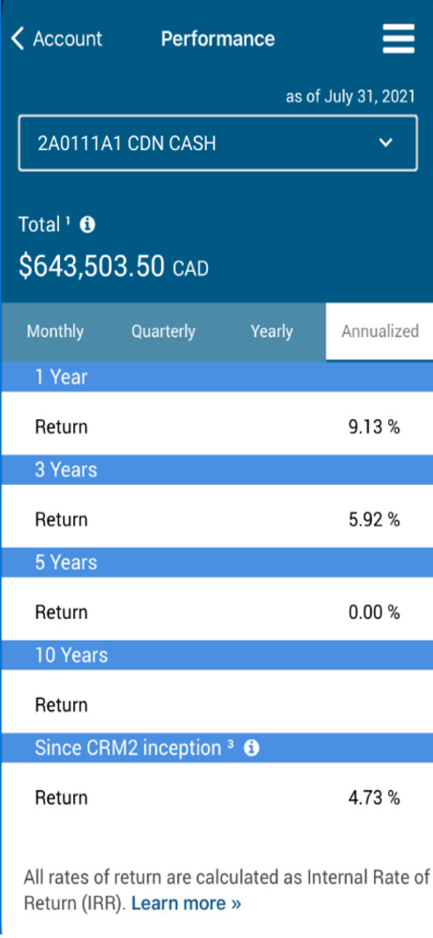The image size is (433, 938).
Task: Switch to the Monthly tab
Action: coord(55,331)
